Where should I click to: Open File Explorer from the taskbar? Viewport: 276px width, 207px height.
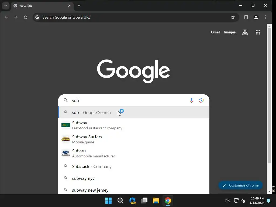(x=156, y=201)
